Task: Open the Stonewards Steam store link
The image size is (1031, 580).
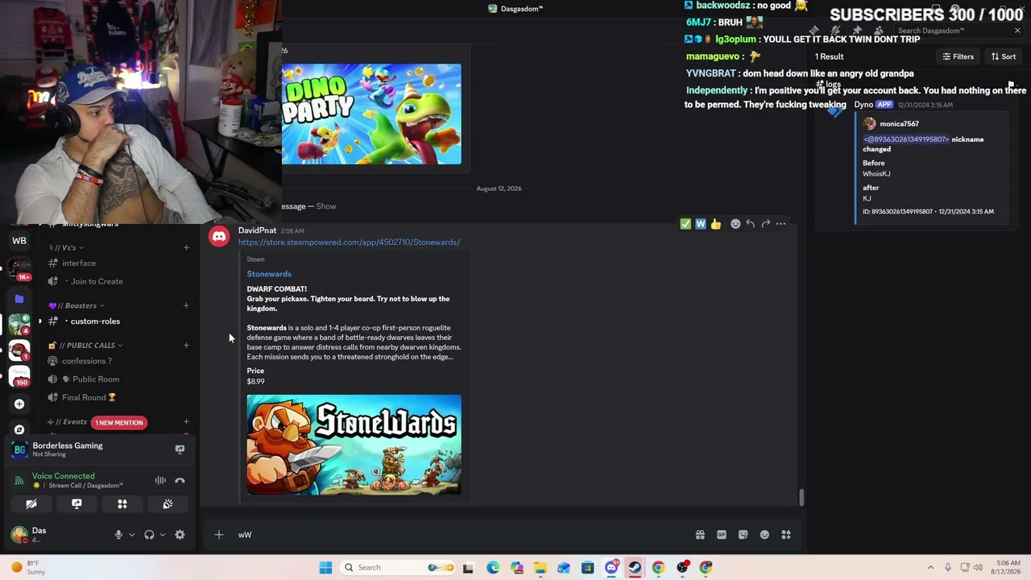Action: [349, 242]
